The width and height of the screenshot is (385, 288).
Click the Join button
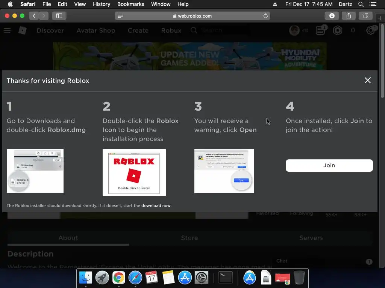329,165
